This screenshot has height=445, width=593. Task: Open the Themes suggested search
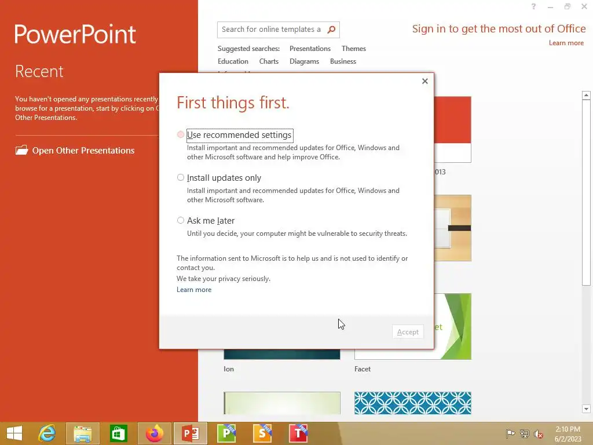[354, 49]
